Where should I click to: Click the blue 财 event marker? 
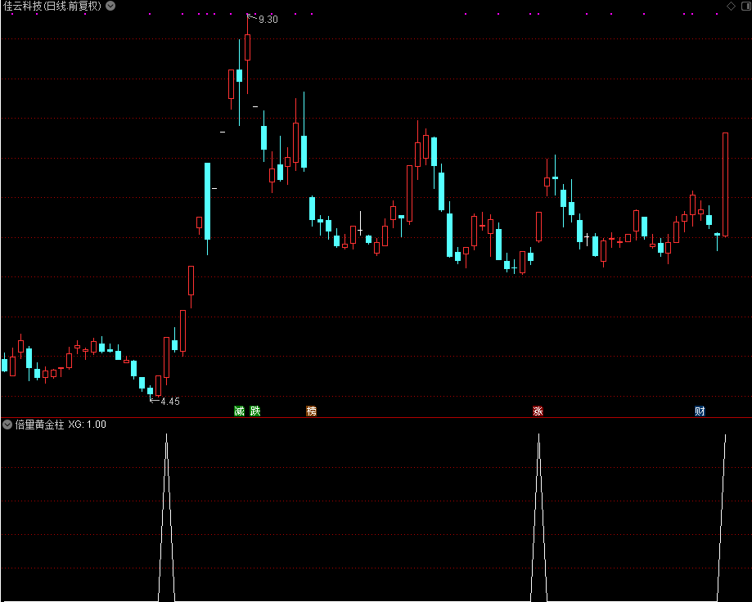(x=700, y=411)
